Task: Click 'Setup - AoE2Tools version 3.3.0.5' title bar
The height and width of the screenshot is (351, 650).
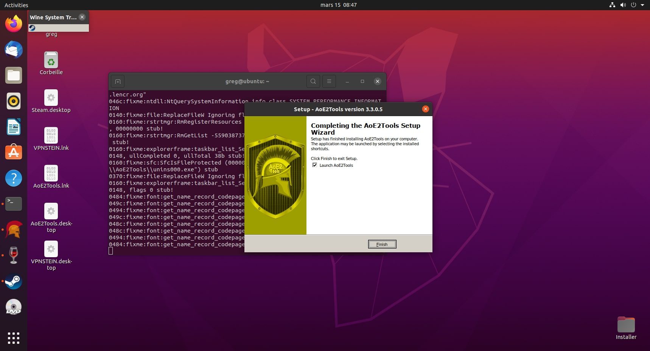Action: click(338, 109)
